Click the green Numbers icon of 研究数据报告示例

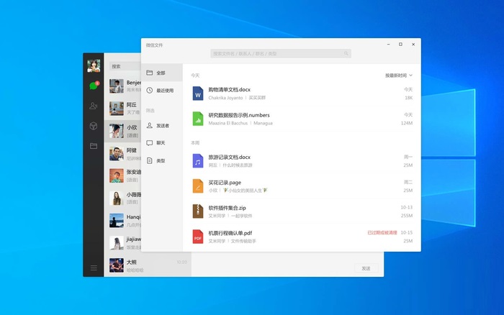pyautogui.click(x=198, y=119)
